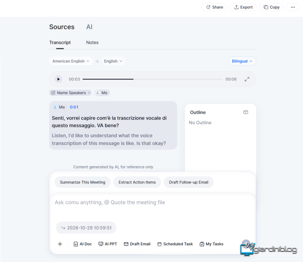The width and height of the screenshot is (303, 262).
Task: Expand the Bilingual view dropdown
Action: [242, 61]
